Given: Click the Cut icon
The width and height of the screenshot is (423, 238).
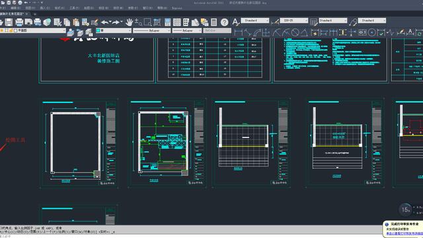Looking at the screenshot, I should [x=58, y=22].
